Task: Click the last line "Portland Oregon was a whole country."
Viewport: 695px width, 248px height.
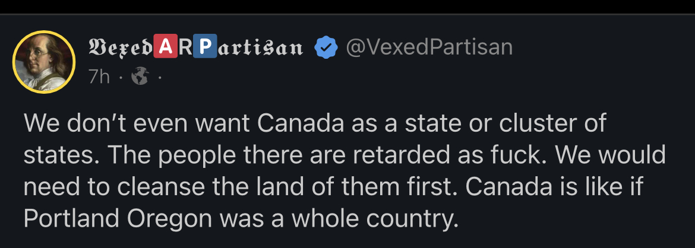Action: (241, 218)
